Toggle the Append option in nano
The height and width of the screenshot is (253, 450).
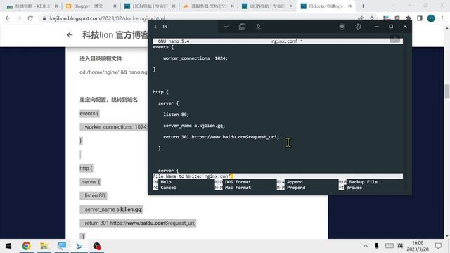point(295,182)
